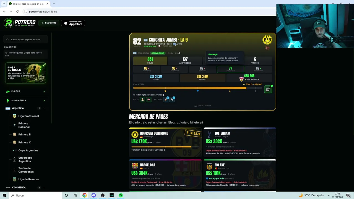
Task: Click the 90 Velocidad attribute
Action: pyautogui.click(x=175, y=69)
